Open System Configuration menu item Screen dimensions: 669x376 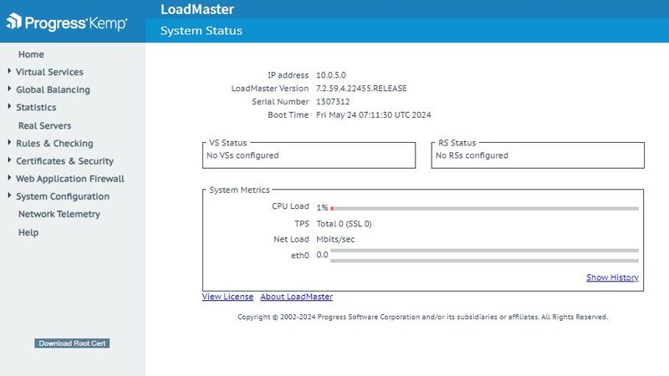click(x=63, y=196)
